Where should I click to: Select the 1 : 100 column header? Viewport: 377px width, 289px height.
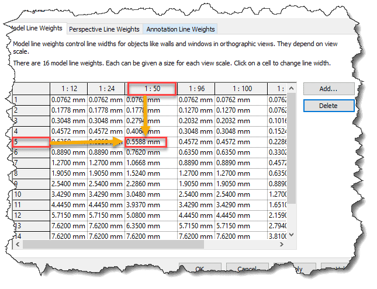pyautogui.click(x=241, y=89)
